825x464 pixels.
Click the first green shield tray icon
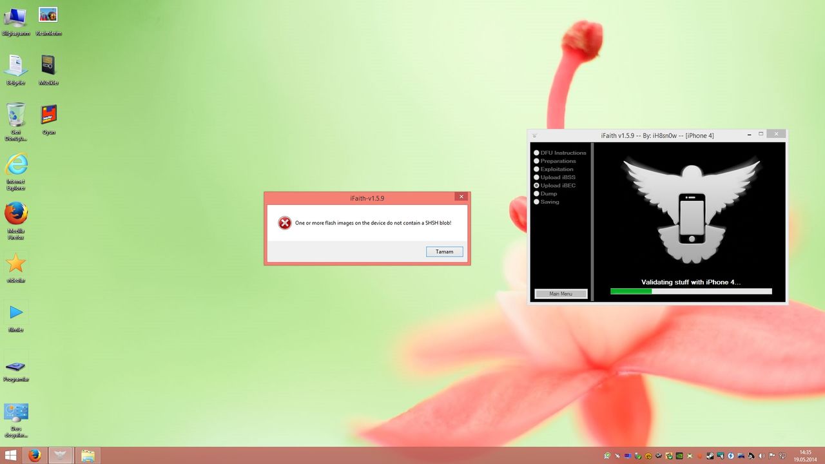[x=607, y=456]
